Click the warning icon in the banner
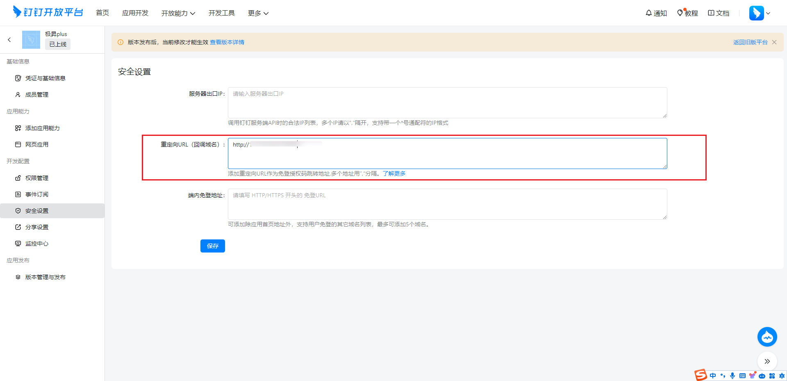Image resolution: width=787 pixels, height=381 pixels. point(121,42)
